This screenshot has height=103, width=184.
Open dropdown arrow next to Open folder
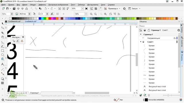click(10, 9)
